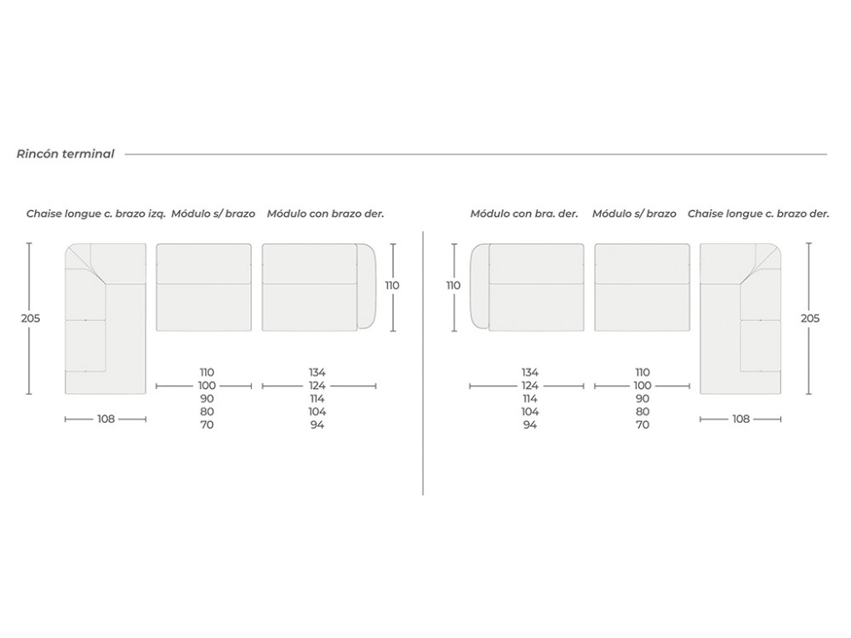Select the armless module drawing in left configuration
The image size is (851, 638).
point(204,288)
